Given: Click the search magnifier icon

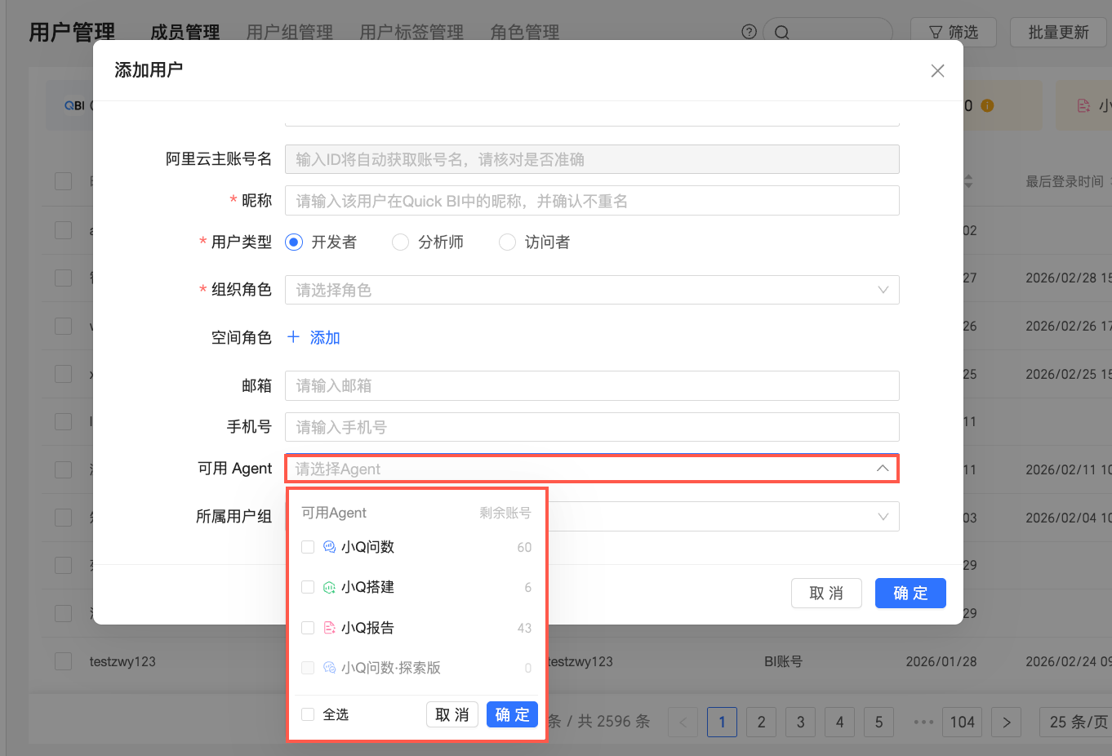Looking at the screenshot, I should click(x=781, y=33).
